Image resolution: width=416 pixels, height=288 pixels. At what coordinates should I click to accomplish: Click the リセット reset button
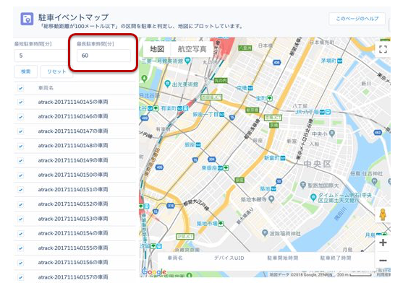tap(56, 71)
